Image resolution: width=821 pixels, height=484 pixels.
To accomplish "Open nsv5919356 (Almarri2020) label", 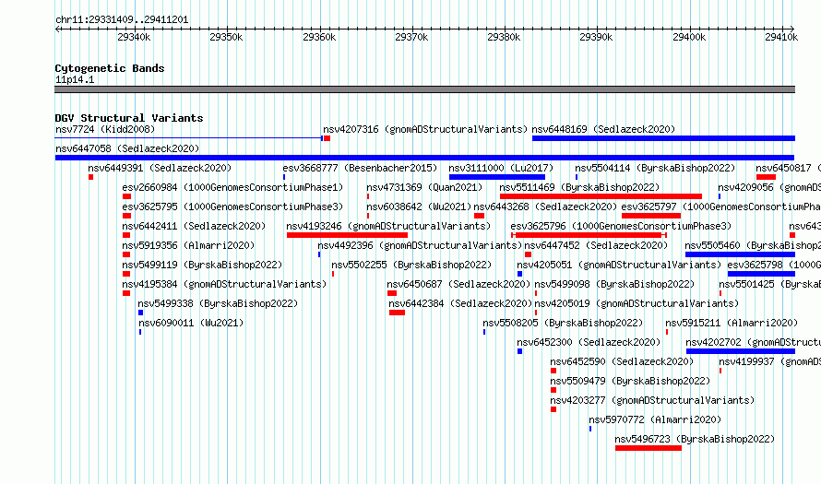I will click(x=188, y=245).
